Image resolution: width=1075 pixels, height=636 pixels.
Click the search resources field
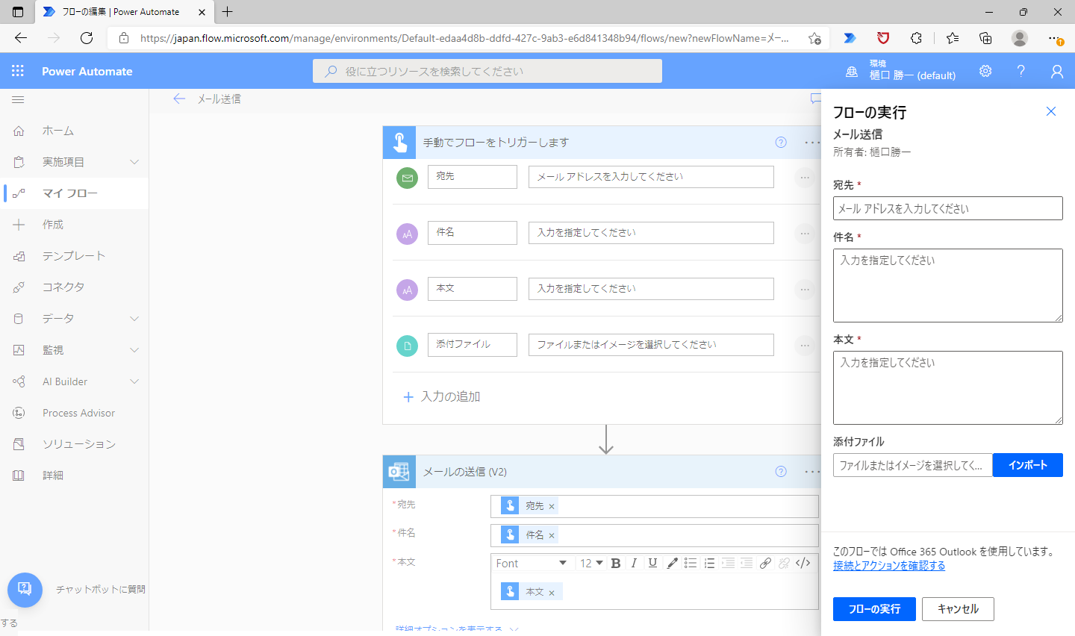487,71
